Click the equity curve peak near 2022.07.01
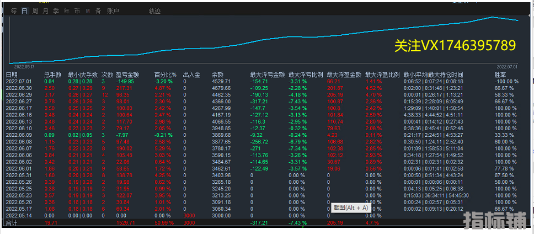The height and width of the screenshot is (234, 534). tap(492, 17)
